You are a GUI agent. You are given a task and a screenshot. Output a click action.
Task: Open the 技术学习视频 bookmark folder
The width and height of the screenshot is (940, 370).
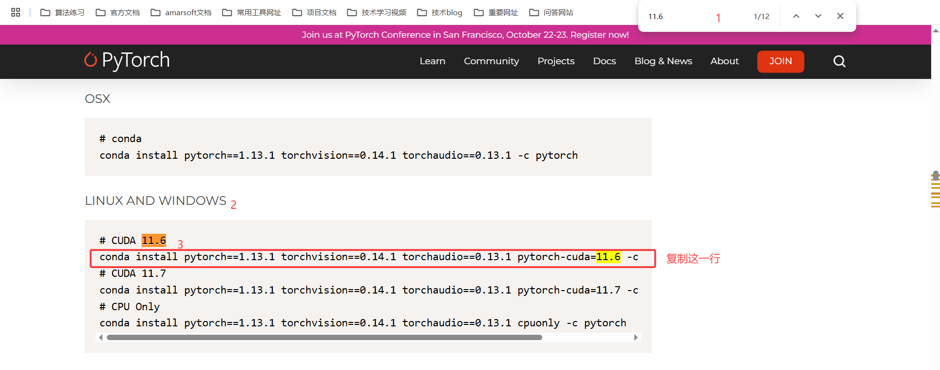coord(377,12)
